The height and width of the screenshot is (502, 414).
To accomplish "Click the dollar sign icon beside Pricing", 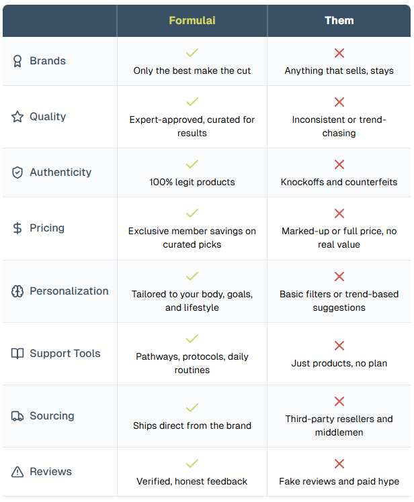I will pos(17,228).
